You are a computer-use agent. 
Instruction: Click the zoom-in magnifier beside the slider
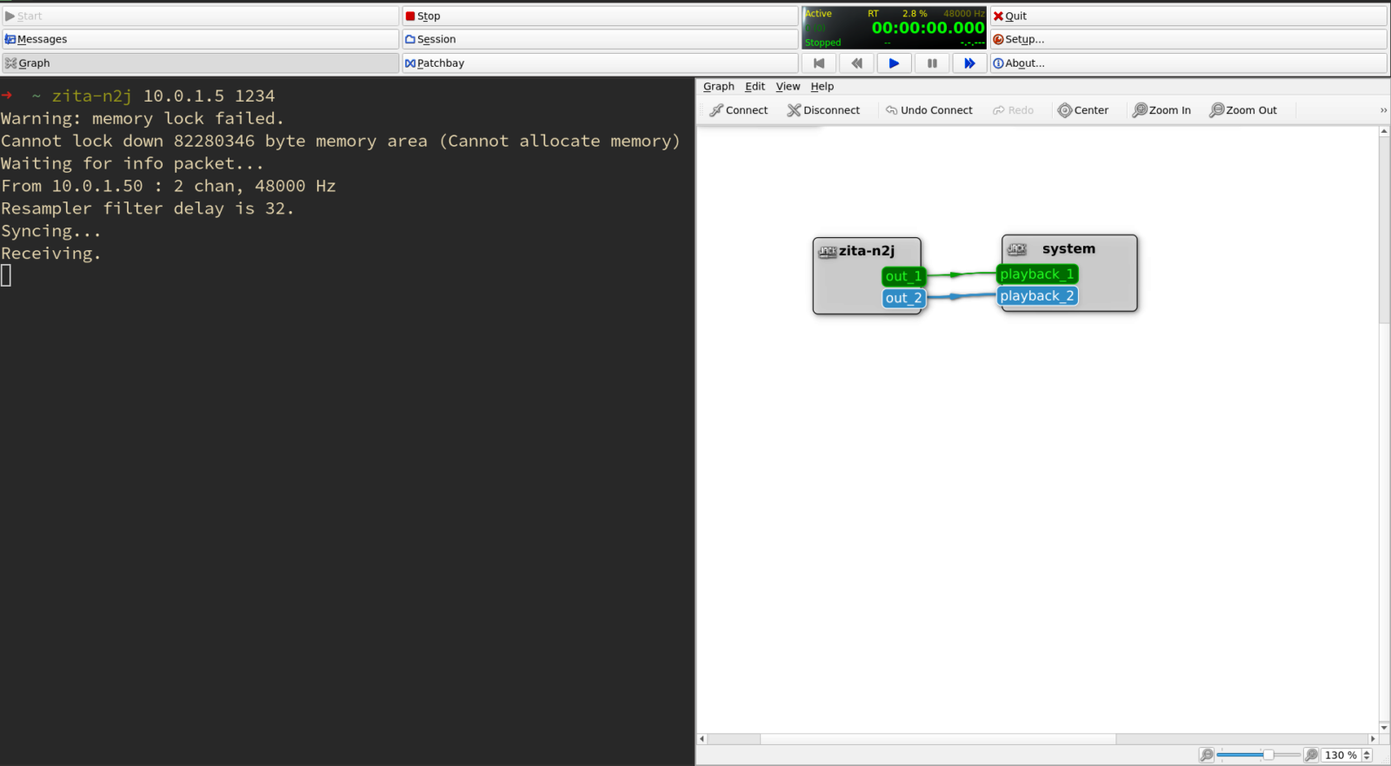click(1311, 755)
